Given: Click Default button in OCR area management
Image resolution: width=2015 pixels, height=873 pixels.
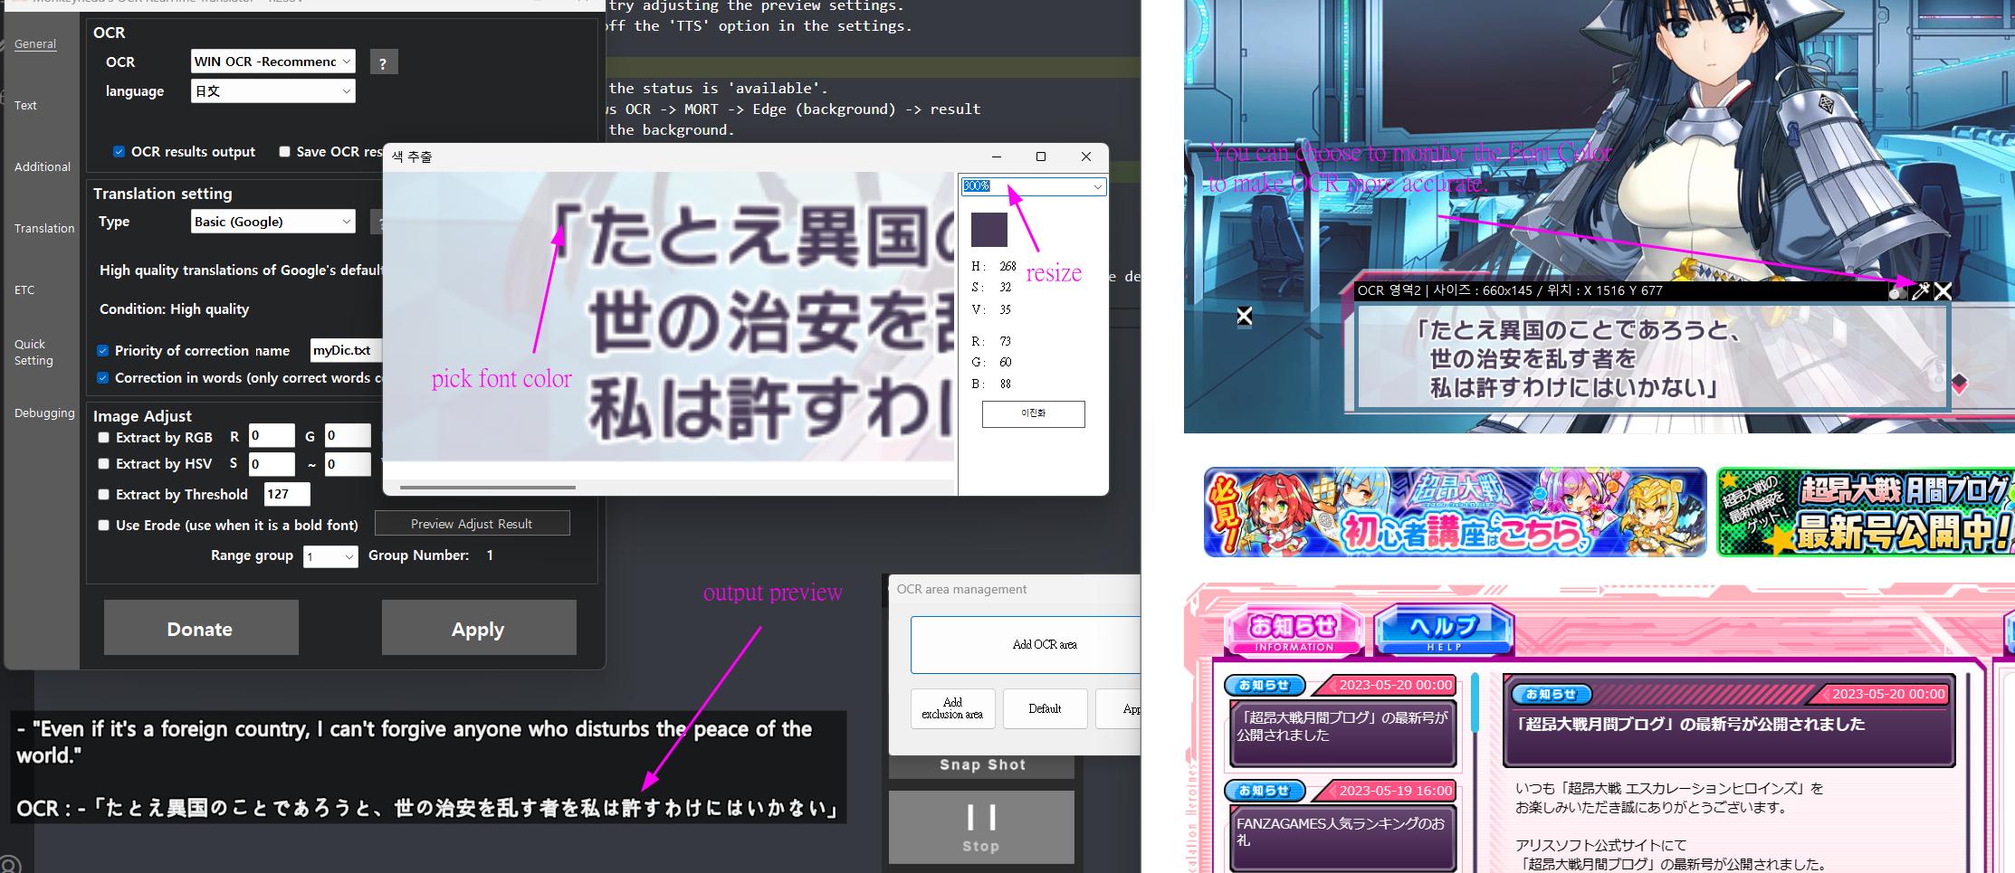Looking at the screenshot, I should click(x=1045, y=708).
